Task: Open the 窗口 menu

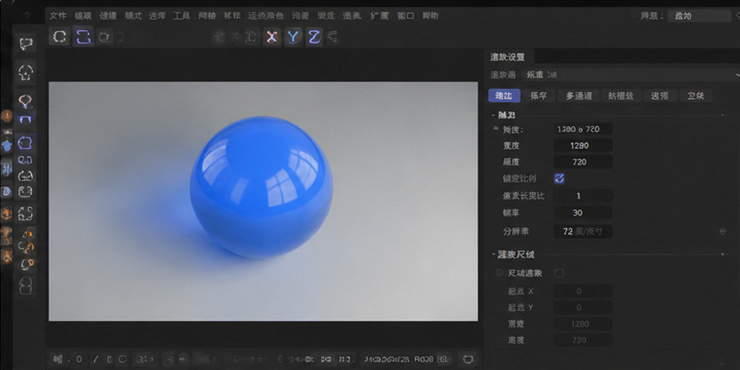Action: [405, 16]
